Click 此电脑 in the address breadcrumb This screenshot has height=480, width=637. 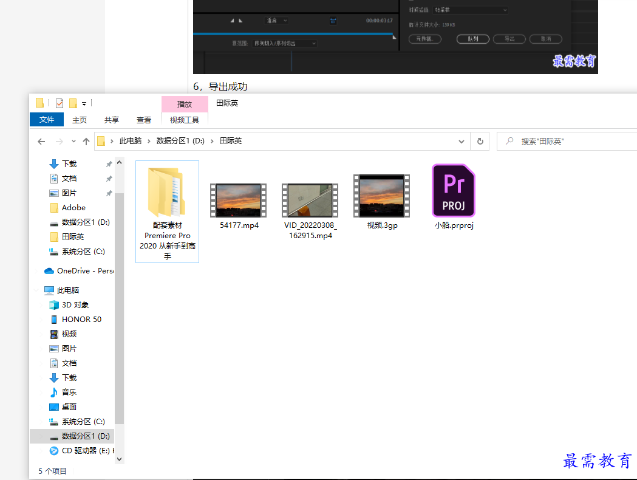[131, 140]
